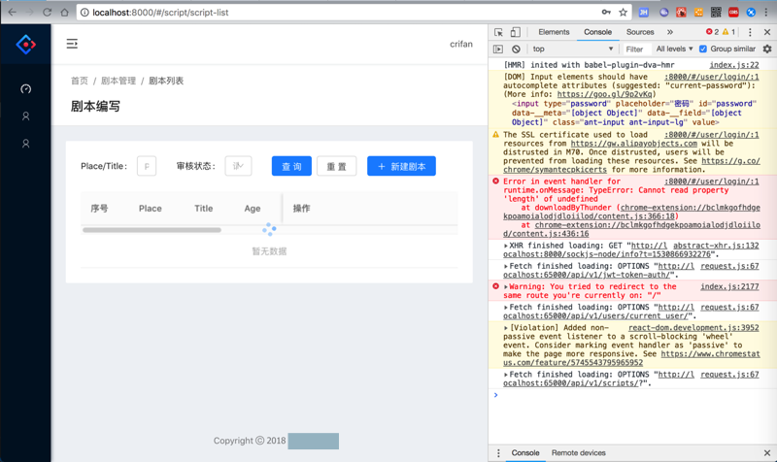
Task: Click the table horizontal scrollbar
Action: [152, 230]
